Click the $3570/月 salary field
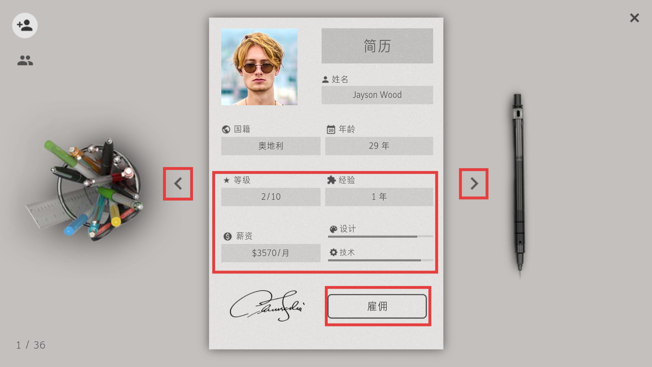This screenshot has height=367, width=652. (271, 253)
